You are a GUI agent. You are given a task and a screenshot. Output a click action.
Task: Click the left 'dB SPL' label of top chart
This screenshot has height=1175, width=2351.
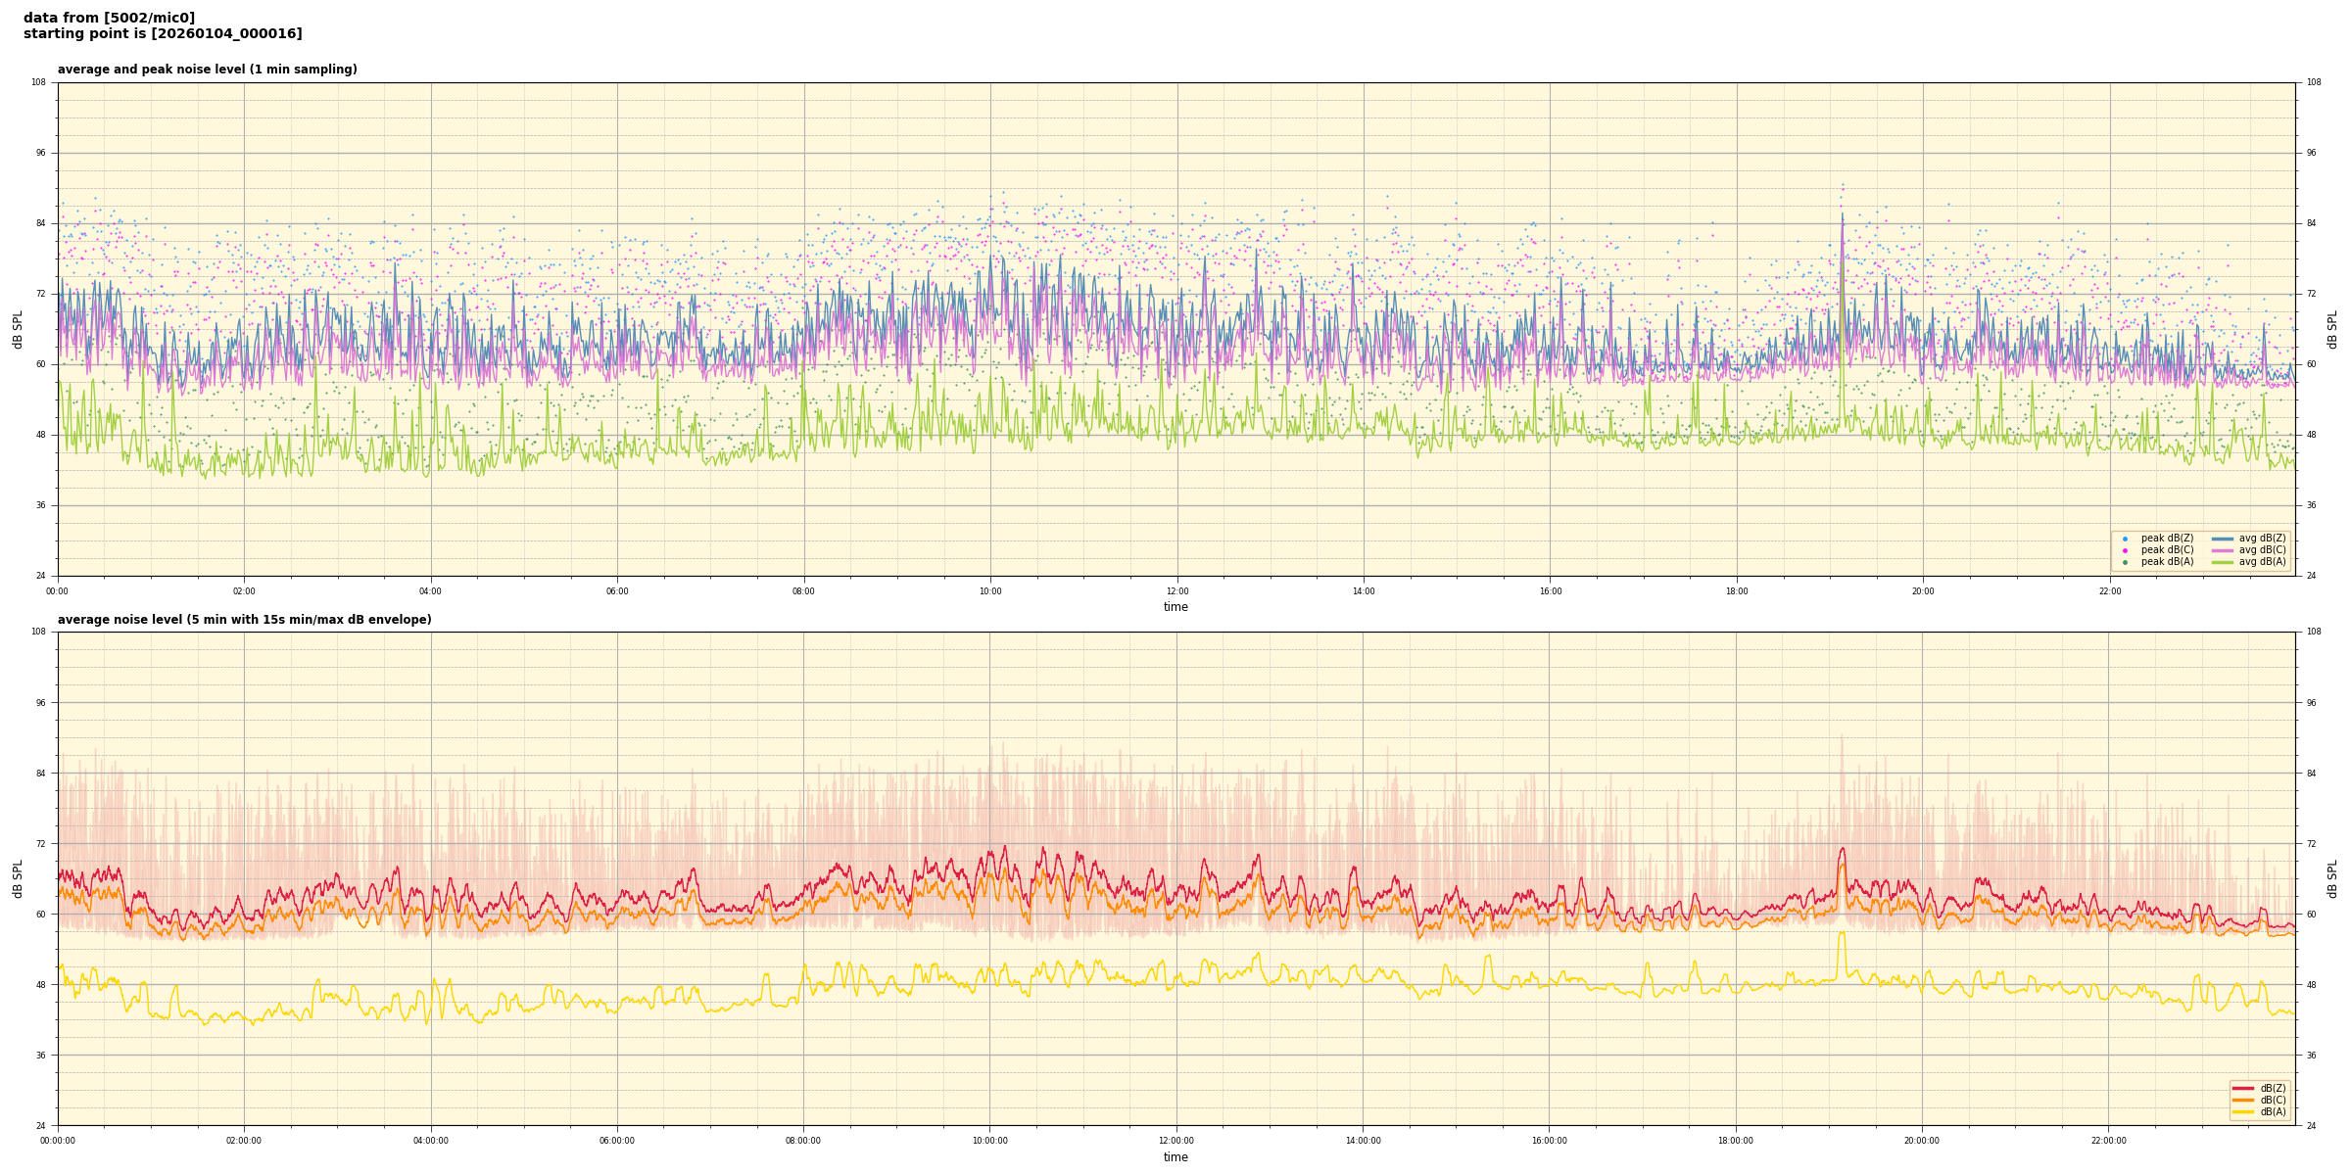click(18, 329)
